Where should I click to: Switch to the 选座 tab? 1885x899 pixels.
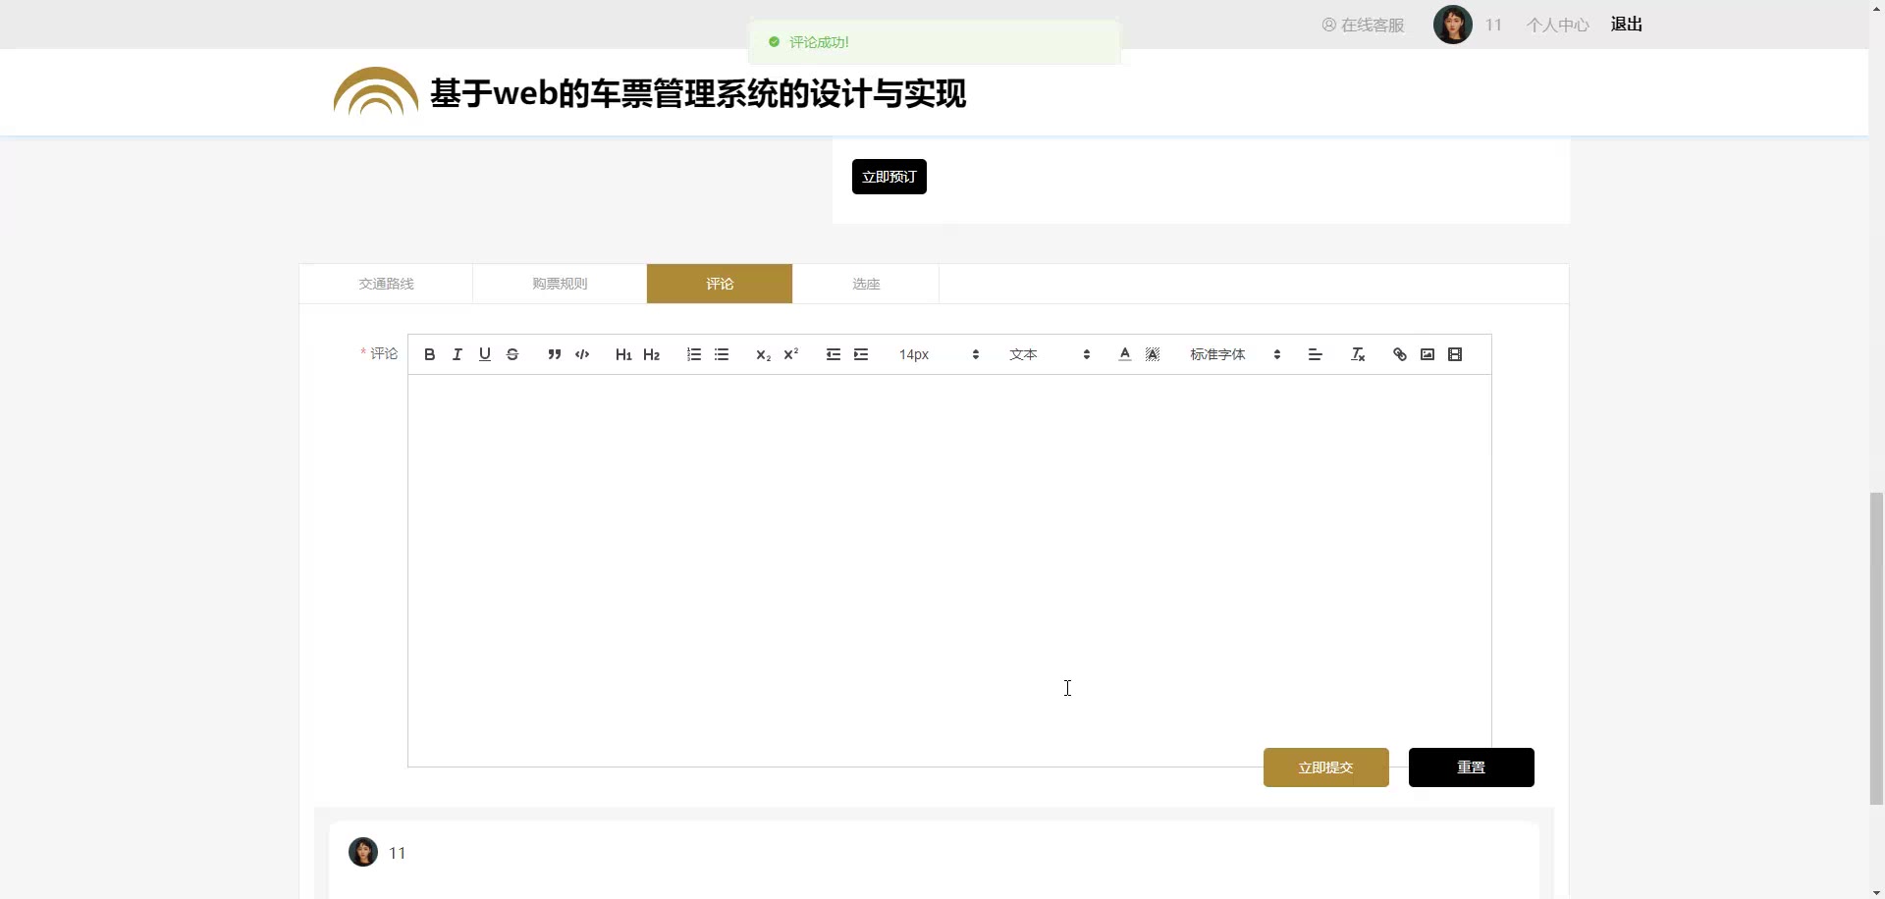[x=866, y=284]
